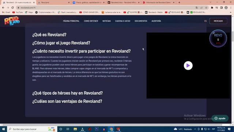
Task: Click the translate page icon in address bar
Action: pyautogui.click(x=197, y=8)
